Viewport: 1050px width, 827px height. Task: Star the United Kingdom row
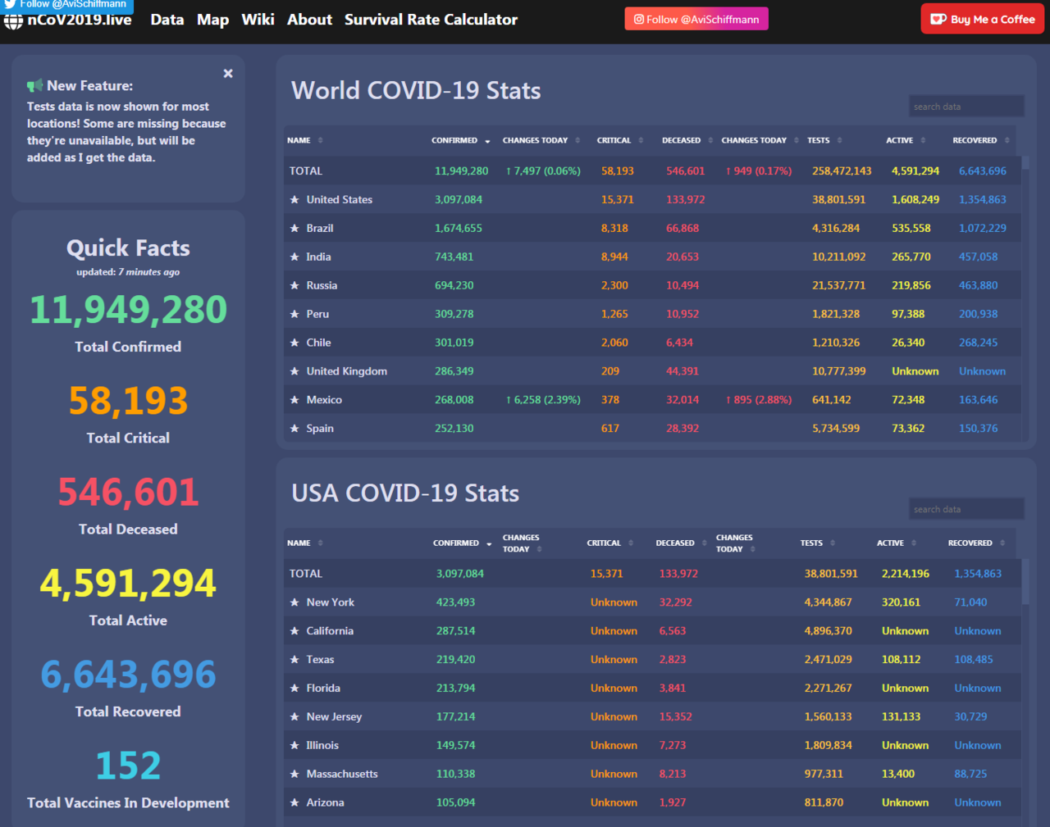point(294,371)
